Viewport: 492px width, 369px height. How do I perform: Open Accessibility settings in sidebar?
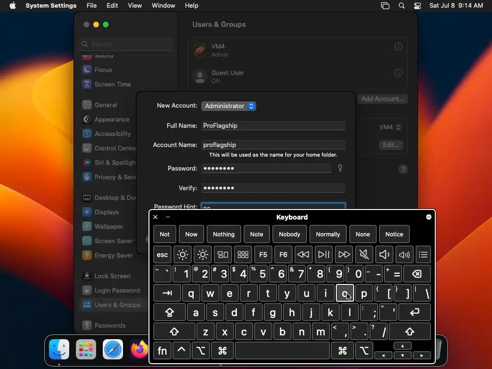coord(112,134)
